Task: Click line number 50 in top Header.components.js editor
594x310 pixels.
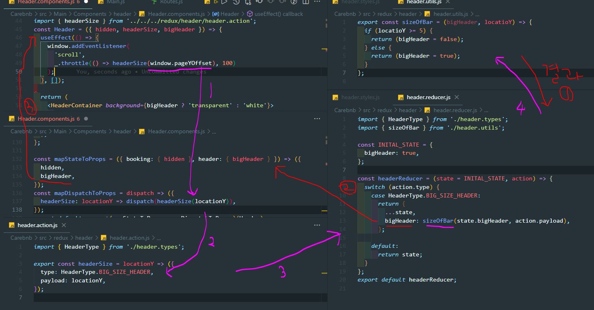Action: click(19, 72)
